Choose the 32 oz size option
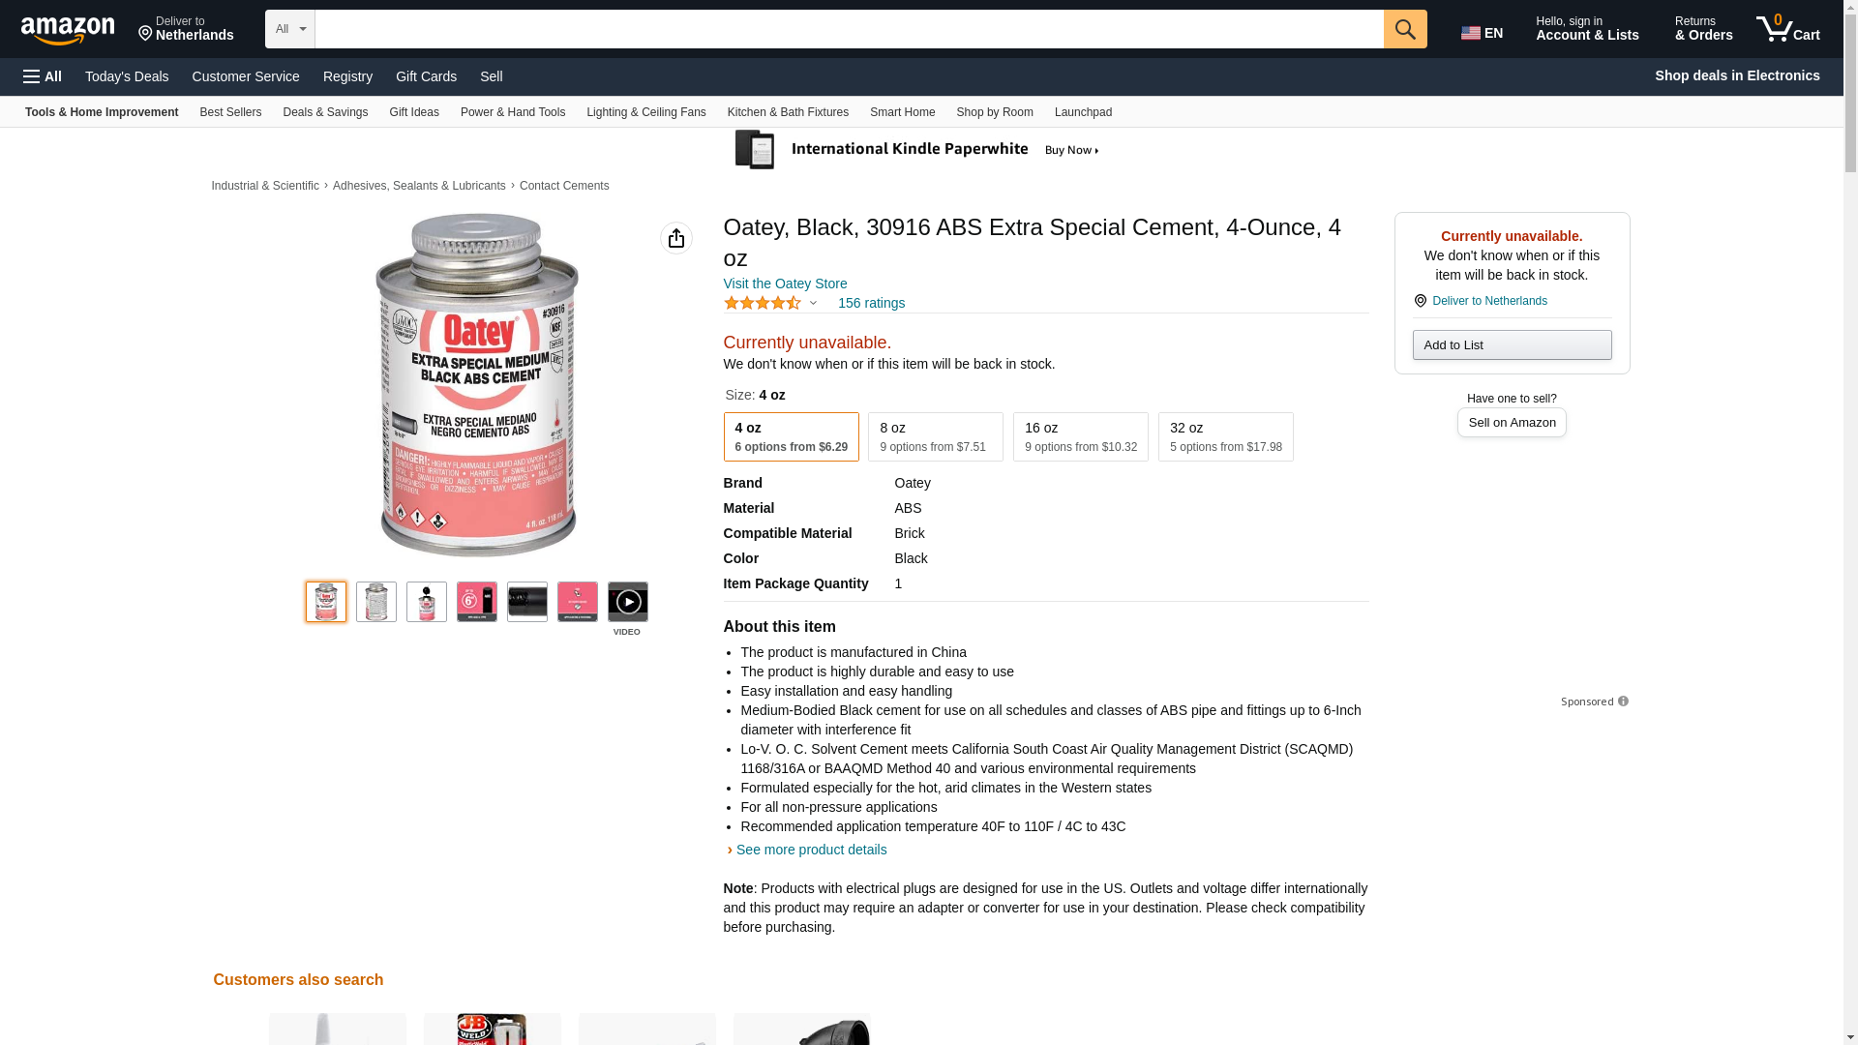 click(1225, 436)
